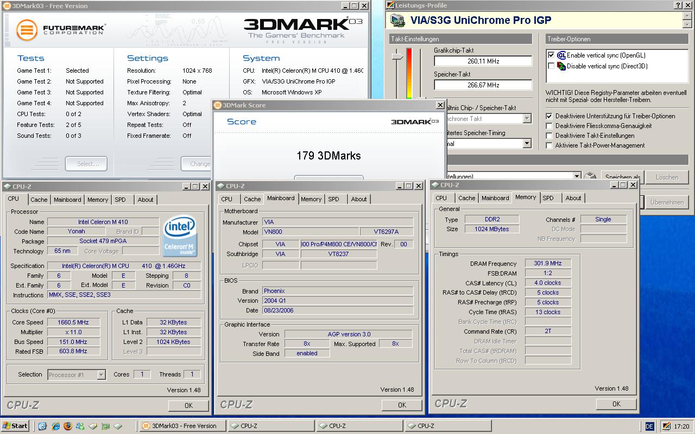Uncheck Enable vertical sync (OpenGL)
Viewport: 695px width, 434px height.
pyautogui.click(x=552, y=55)
